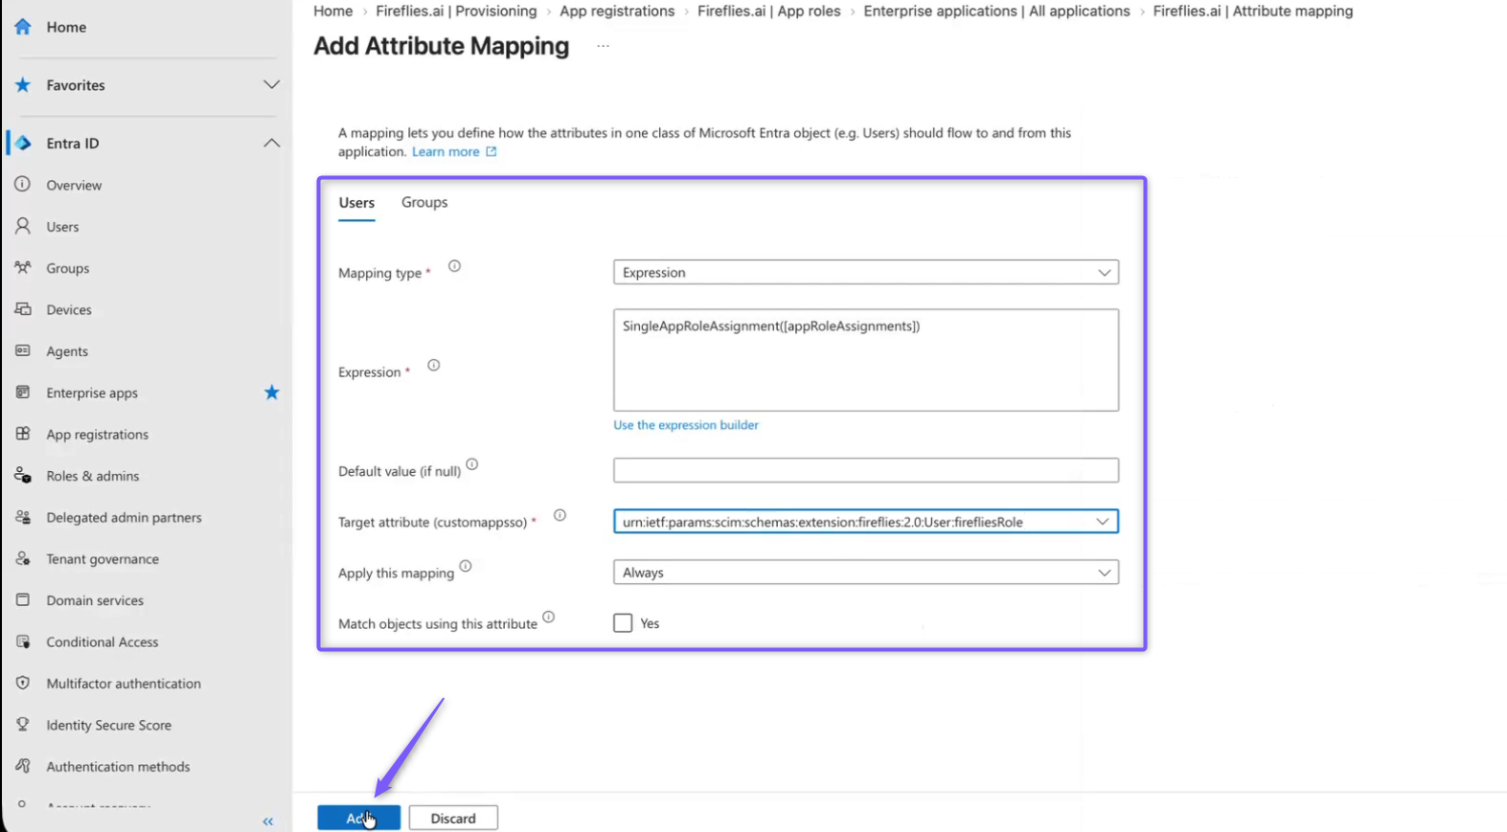Click the Devices icon
This screenshot has height=832, width=1507.
[23, 309]
